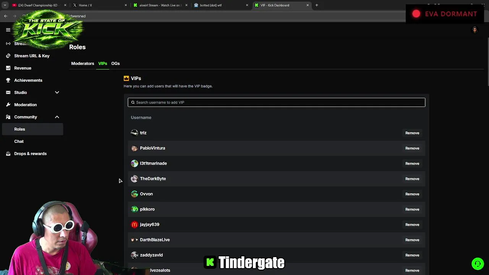489x275 pixels.
Task: Click the Stream URL & Key key icon
Action: click(x=8, y=56)
